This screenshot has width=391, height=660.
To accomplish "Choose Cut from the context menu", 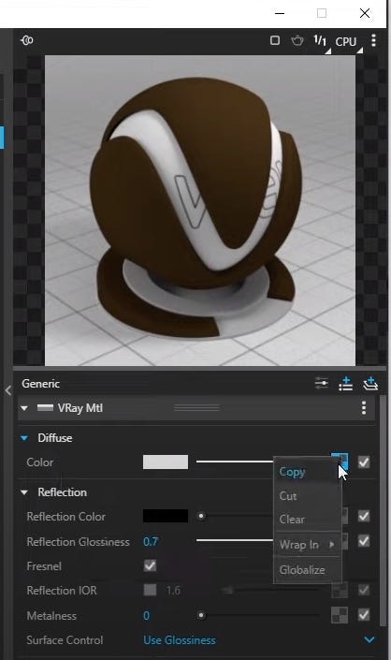I will click(x=308, y=496).
